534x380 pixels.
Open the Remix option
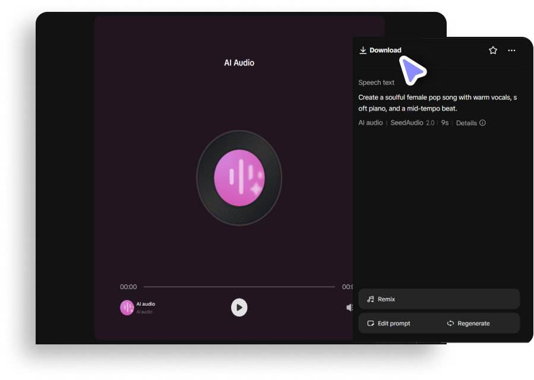(x=439, y=299)
